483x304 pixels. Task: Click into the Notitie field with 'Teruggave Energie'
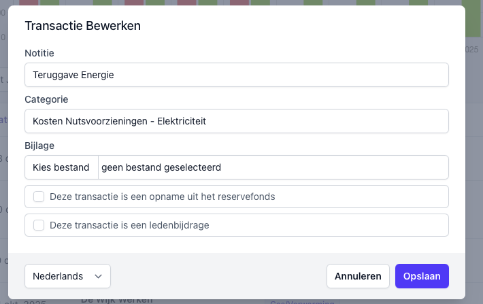(236, 75)
